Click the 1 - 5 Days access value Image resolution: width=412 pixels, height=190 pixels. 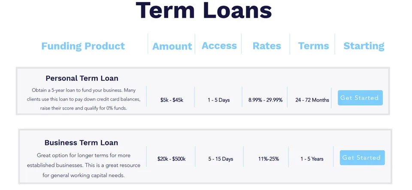pyautogui.click(x=218, y=100)
